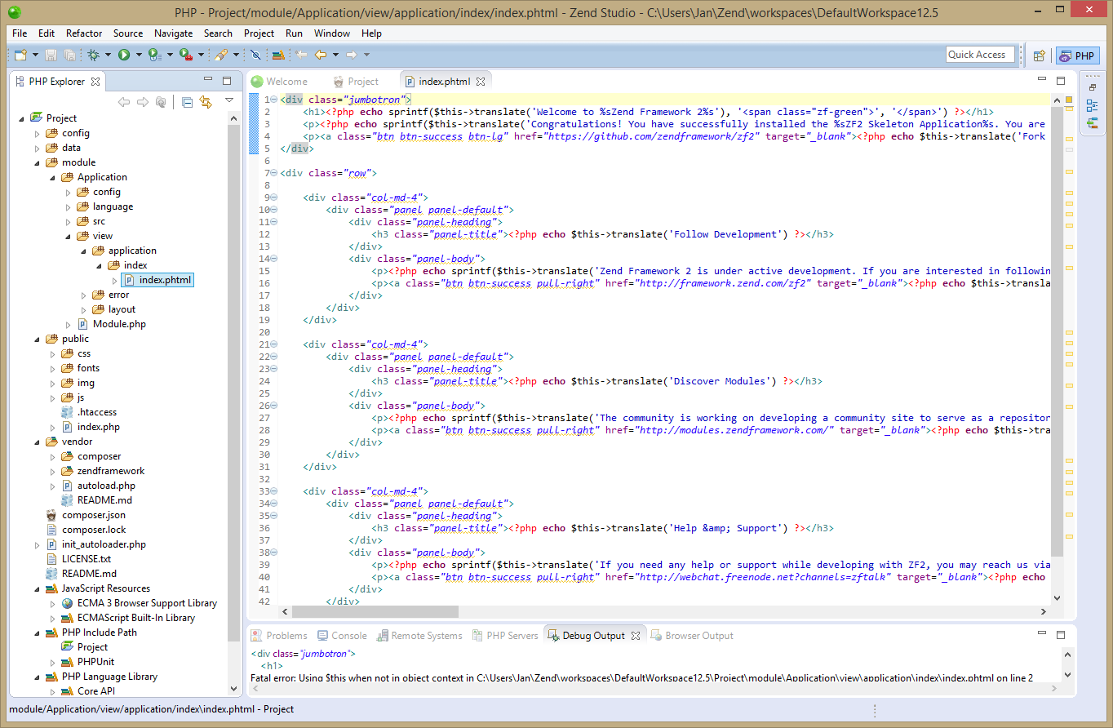Open the Window menu
The image size is (1113, 728).
(x=332, y=33)
